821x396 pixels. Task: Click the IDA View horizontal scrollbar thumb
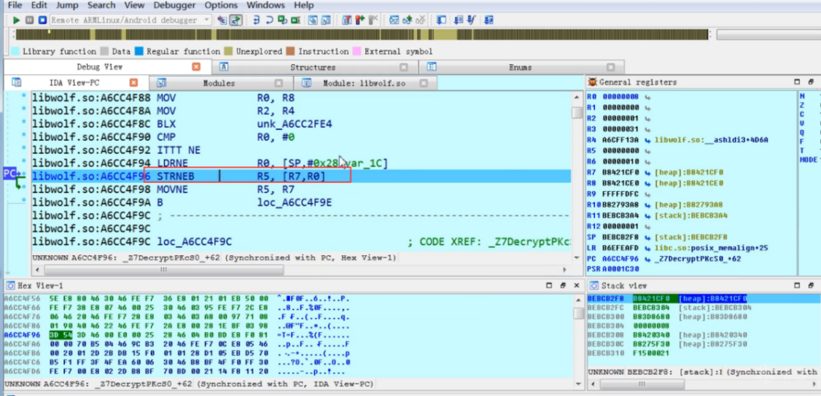coord(164,270)
